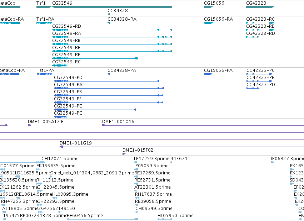Click the CG42323 gene label
The image size is (304, 221).
(256, 3)
